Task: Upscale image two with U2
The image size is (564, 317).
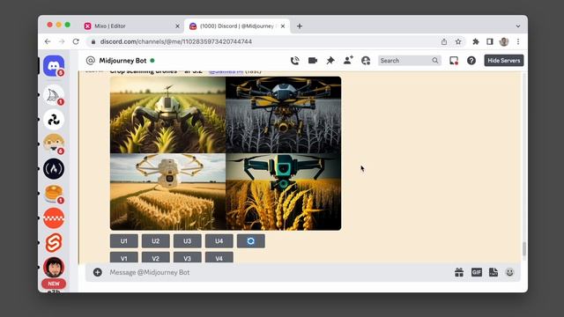Action: [x=155, y=241]
